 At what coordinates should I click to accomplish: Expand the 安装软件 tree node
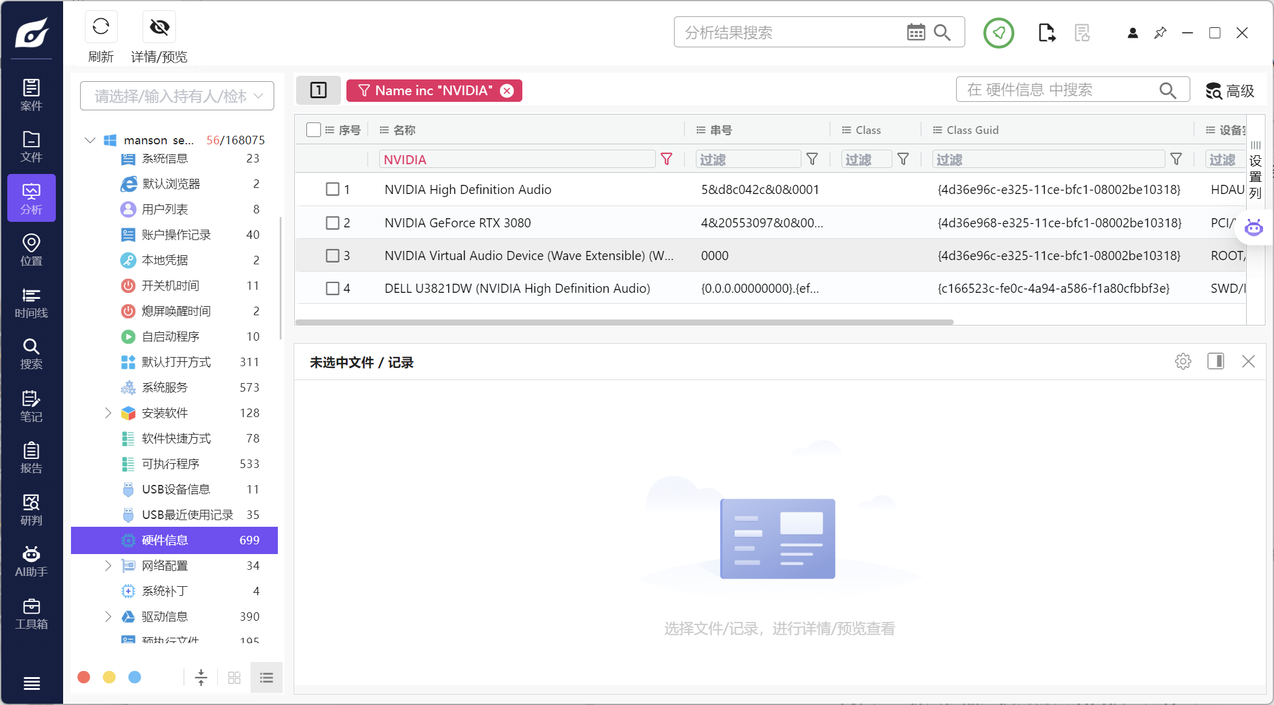pos(108,413)
